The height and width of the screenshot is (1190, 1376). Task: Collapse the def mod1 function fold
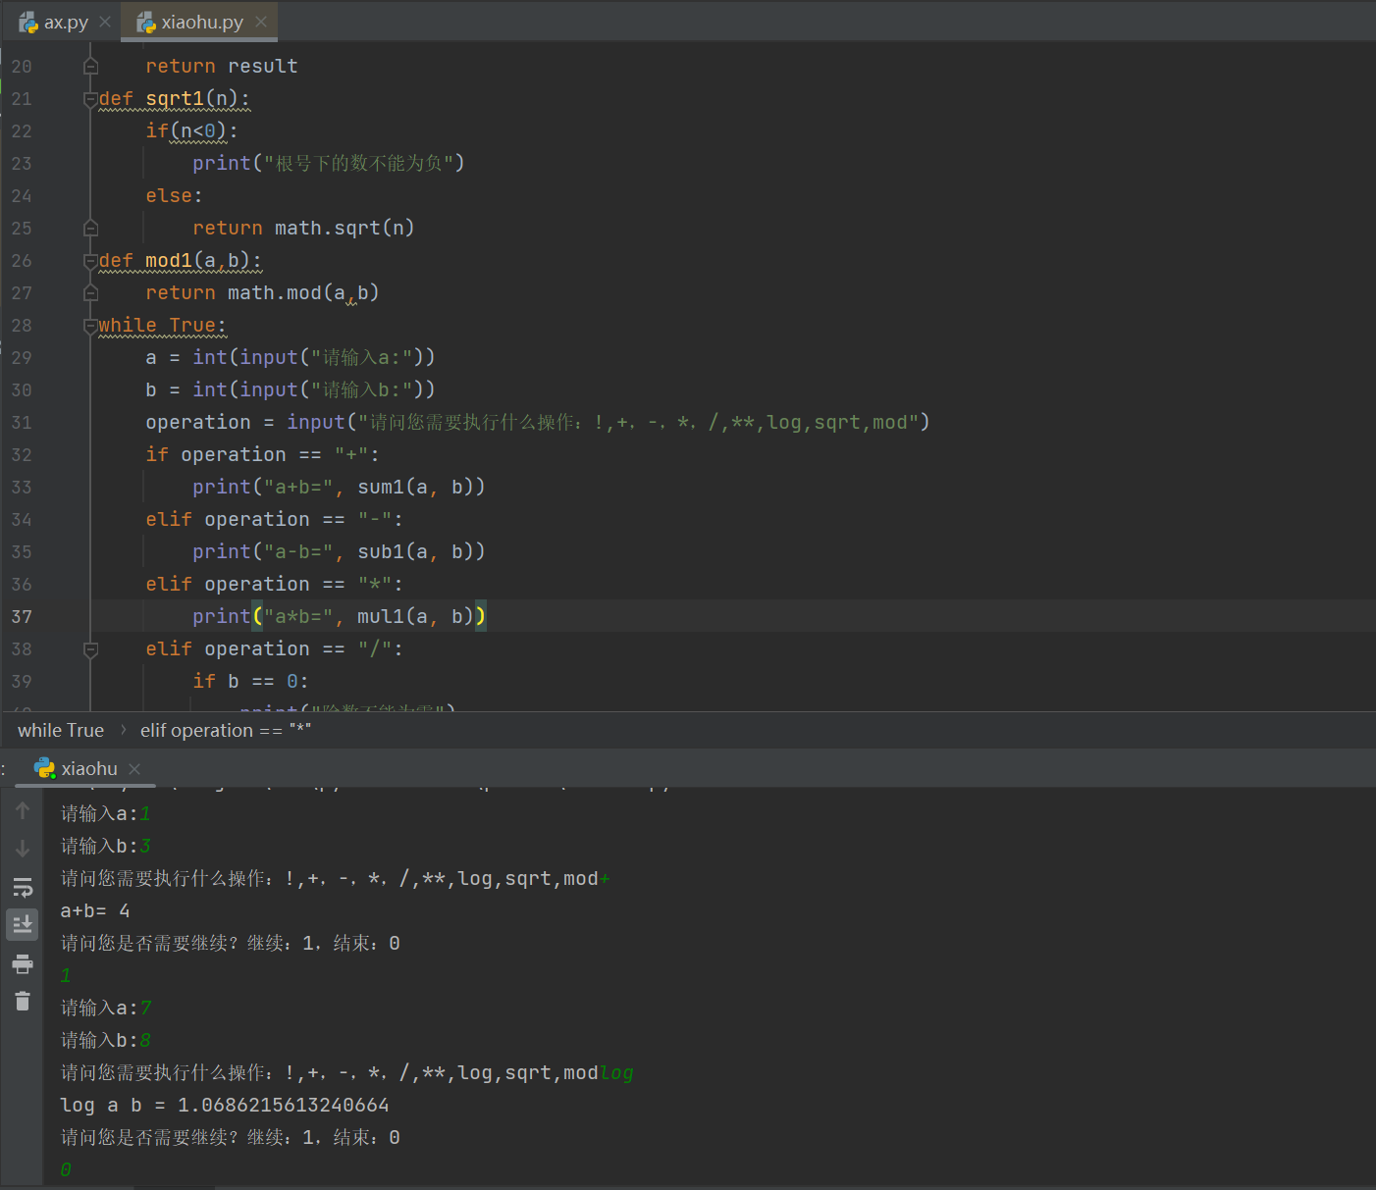point(90,260)
